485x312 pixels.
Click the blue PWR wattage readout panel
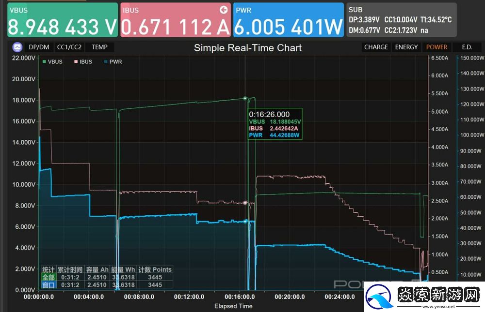coord(289,20)
